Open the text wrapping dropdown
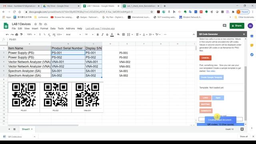This screenshot has width=256, height=144. coord(151,34)
